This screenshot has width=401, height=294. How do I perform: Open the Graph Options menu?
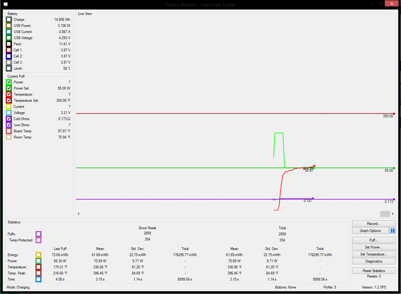[370, 231]
